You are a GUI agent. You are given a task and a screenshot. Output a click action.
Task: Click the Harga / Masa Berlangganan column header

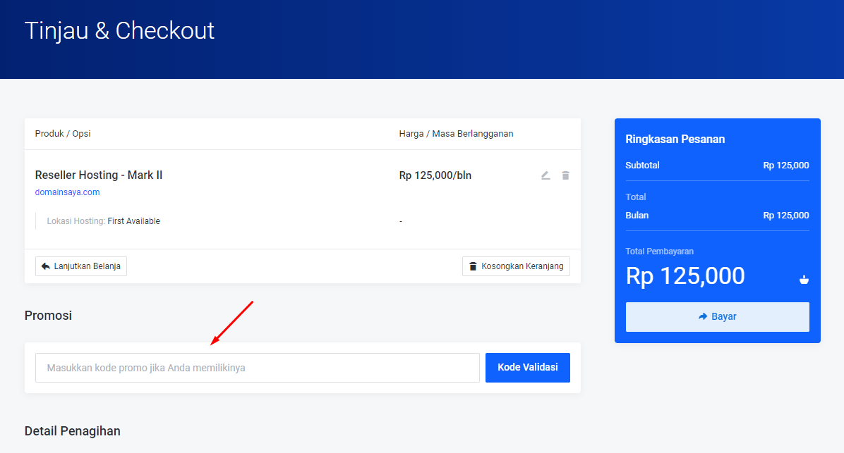[456, 134]
